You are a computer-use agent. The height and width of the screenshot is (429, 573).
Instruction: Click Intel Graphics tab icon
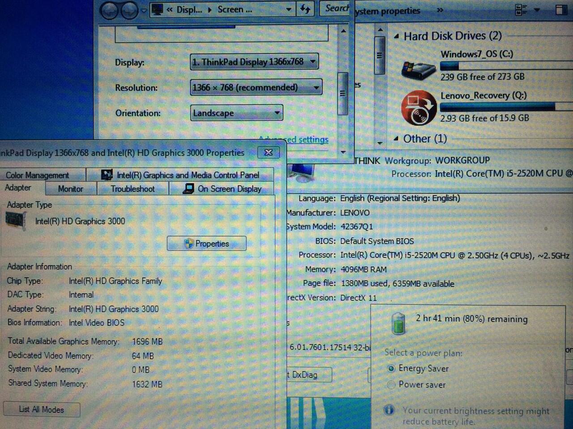[x=107, y=175]
